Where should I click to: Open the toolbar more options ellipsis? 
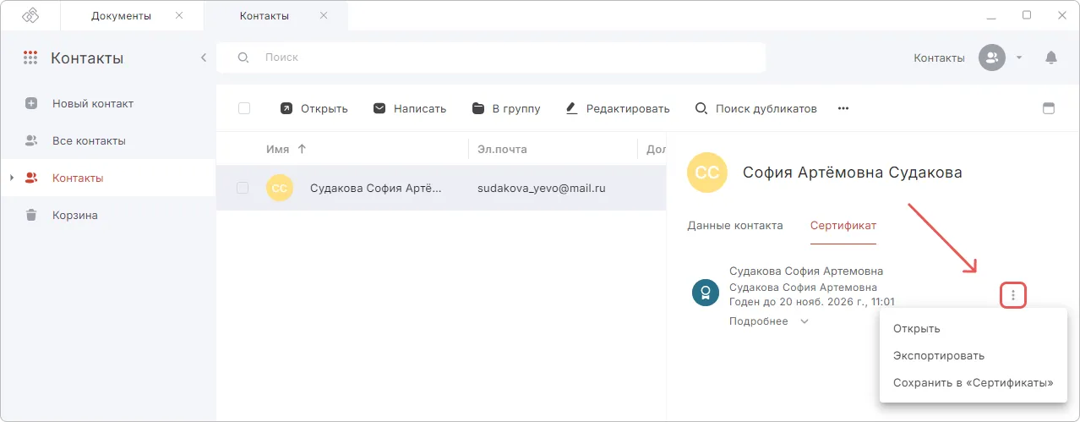pos(843,108)
